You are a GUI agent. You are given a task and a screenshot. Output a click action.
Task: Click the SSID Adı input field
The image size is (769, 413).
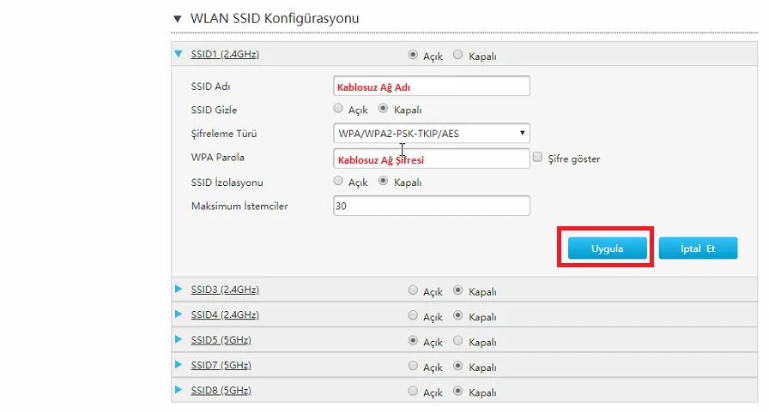click(x=432, y=87)
